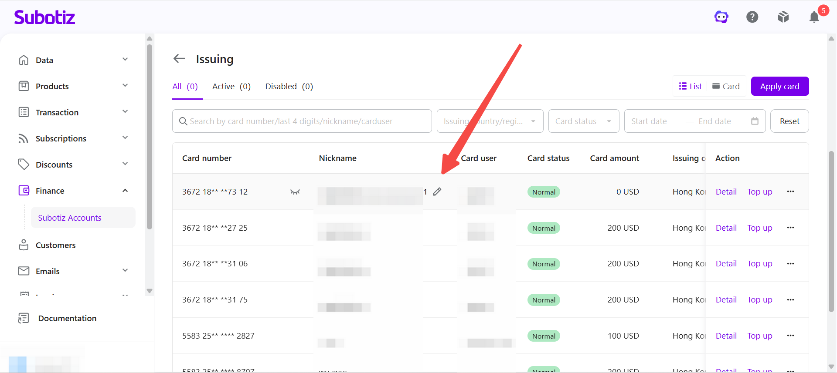Click the search magnifier icon

pos(183,121)
